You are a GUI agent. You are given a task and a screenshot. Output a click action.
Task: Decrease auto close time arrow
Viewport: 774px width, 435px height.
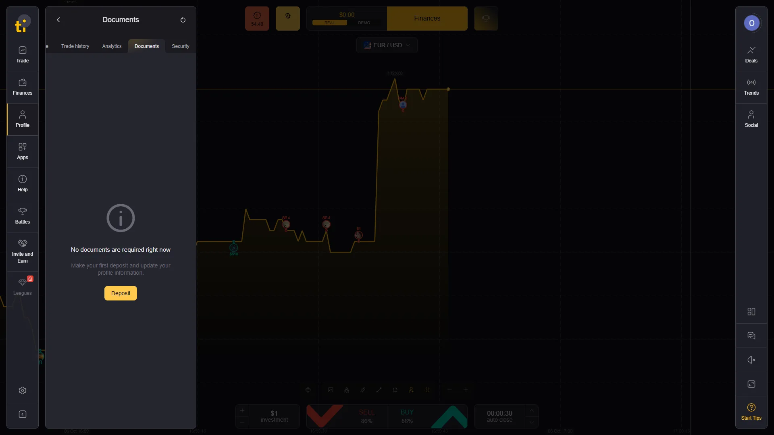[532, 423]
